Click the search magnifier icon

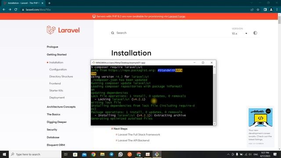tap(112, 33)
